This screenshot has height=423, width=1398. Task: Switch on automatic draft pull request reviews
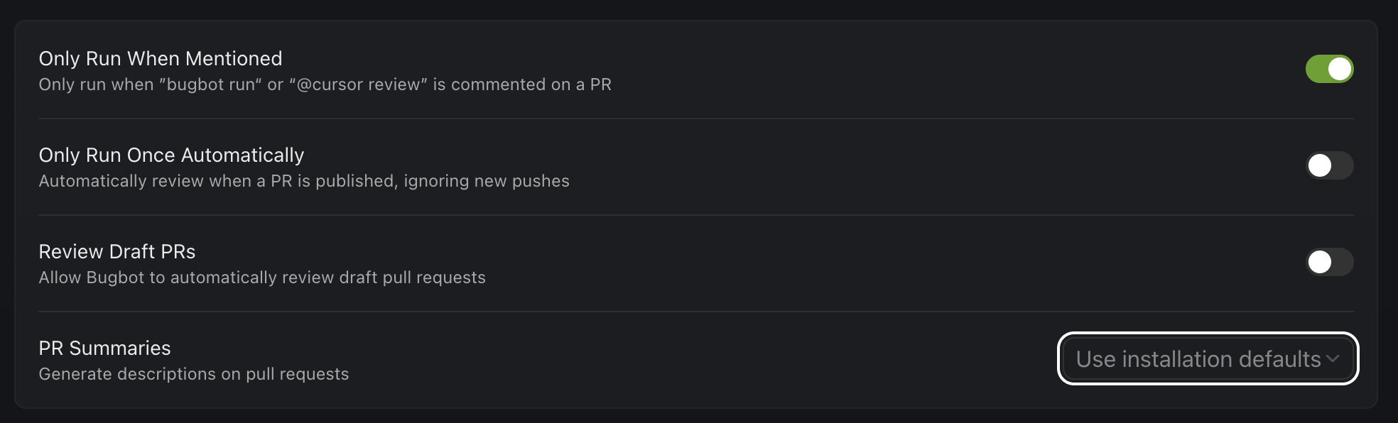tap(1329, 262)
